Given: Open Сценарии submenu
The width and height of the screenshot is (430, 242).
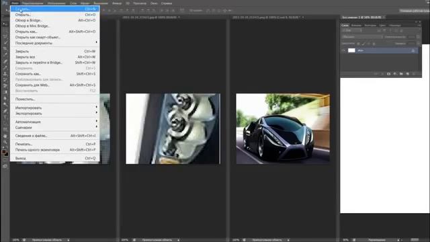Looking at the screenshot, I should tap(55, 127).
